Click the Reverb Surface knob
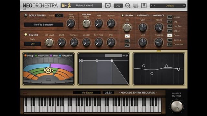 (x=74, y=42)
